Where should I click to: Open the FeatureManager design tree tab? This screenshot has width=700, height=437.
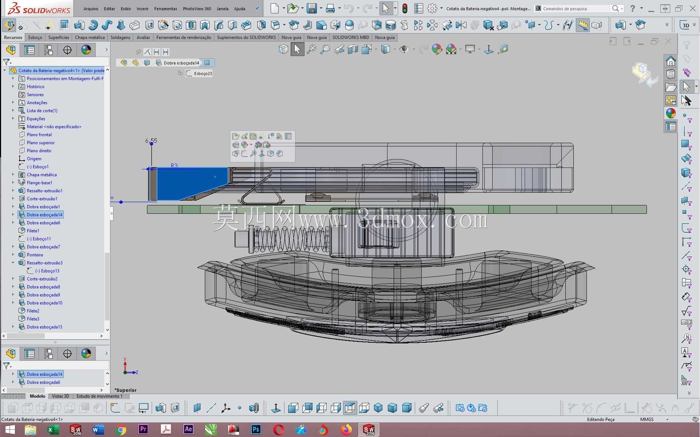click(x=11, y=50)
